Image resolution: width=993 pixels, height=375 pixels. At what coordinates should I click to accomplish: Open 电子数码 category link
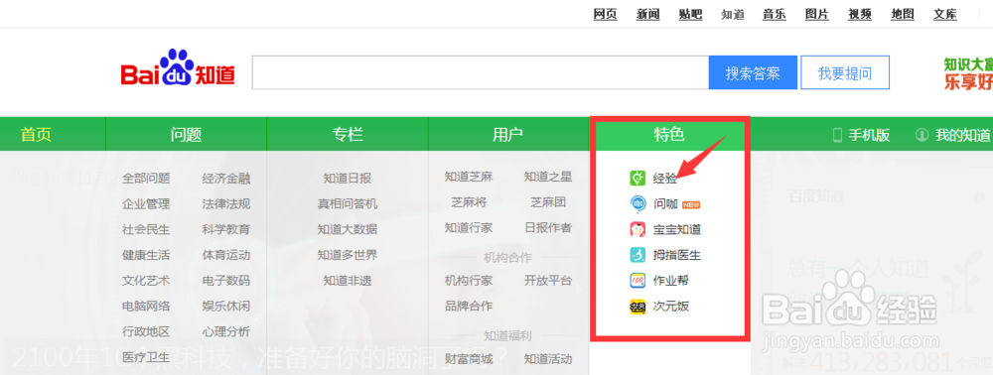tap(226, 280)
